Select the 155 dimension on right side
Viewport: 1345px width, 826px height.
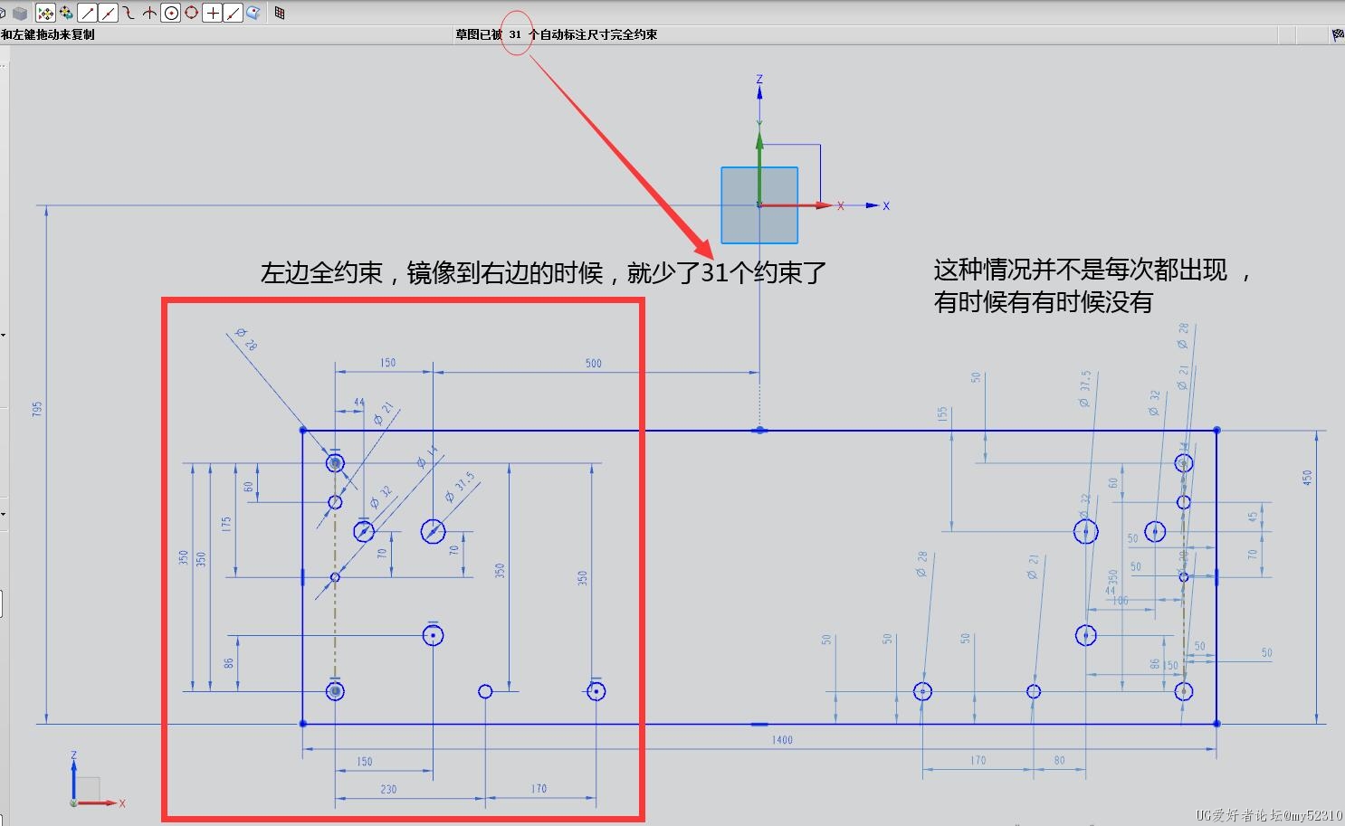[942, 413]
